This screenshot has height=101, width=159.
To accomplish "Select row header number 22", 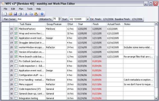I will (11, 57).
